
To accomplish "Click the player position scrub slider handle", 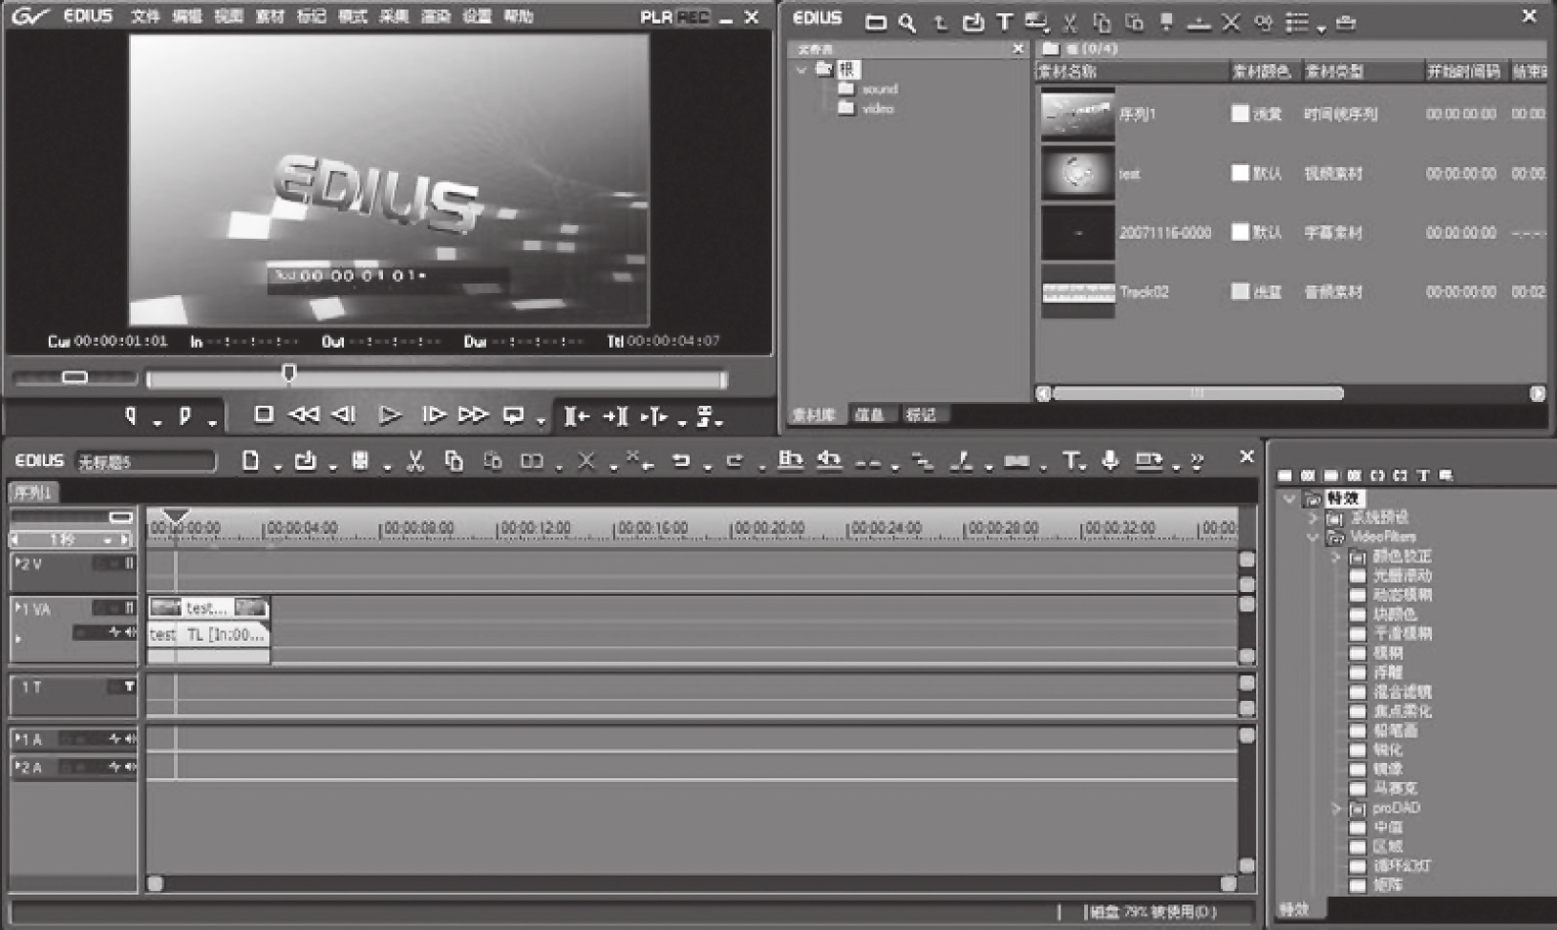I will (x=288, y=373).
